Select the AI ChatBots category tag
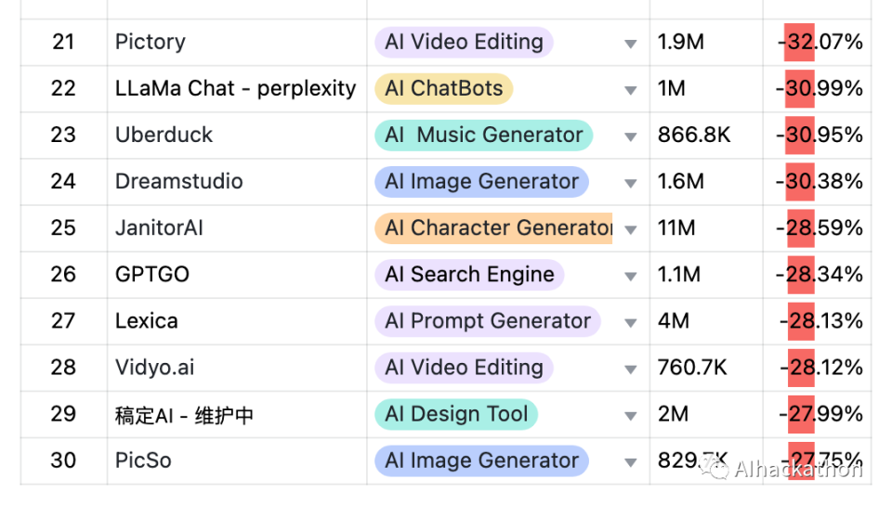The image size is (892, 505). tap(443, 89)
